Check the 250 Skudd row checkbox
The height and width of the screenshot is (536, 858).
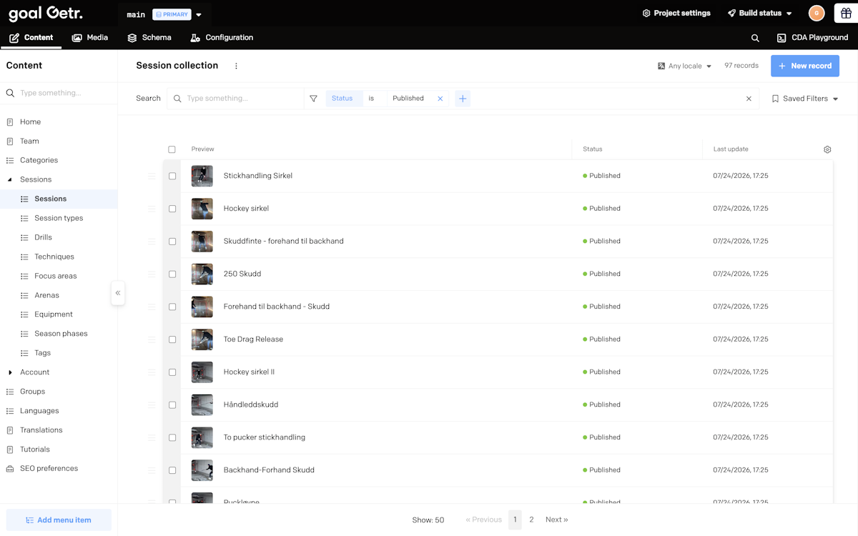(x=172, y=274)
